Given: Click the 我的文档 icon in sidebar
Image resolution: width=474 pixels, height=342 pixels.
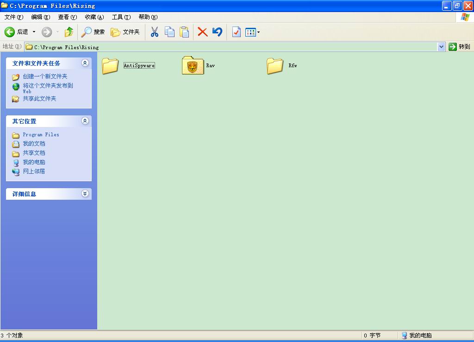Looking at the screenshot, I should pos(16,145).
